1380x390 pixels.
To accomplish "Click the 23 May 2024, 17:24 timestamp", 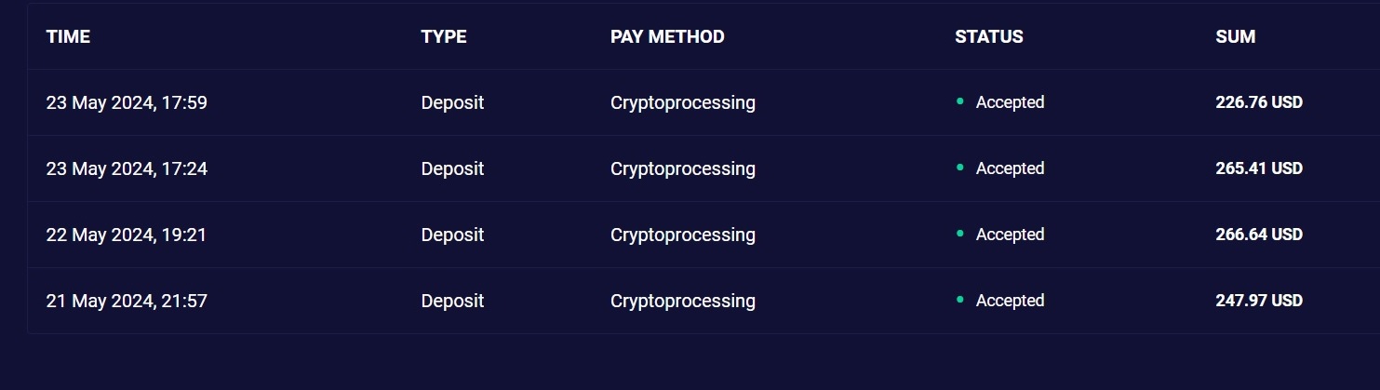I will point(127,168).
